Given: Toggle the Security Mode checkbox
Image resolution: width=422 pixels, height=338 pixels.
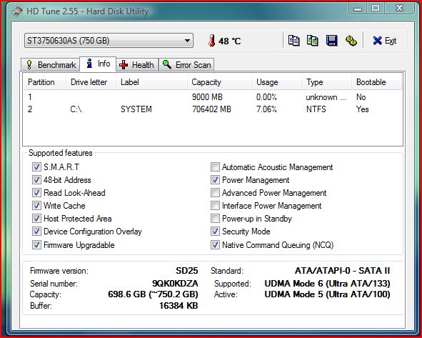Looking at the screenshot, I should tap(215, 232).
